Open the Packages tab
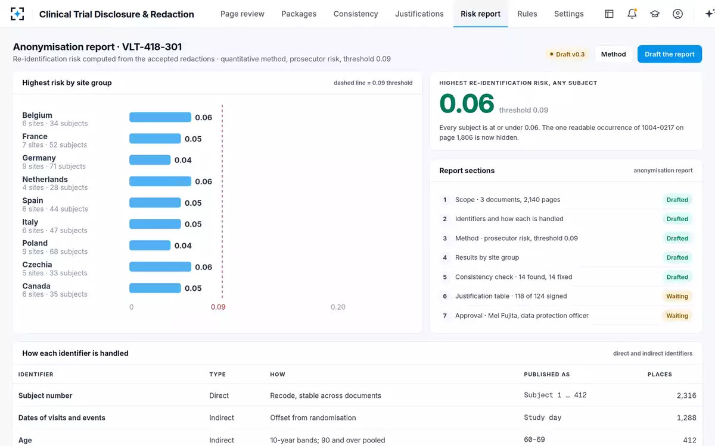Viewport: 715px width, 446px height. pos(299,14)
